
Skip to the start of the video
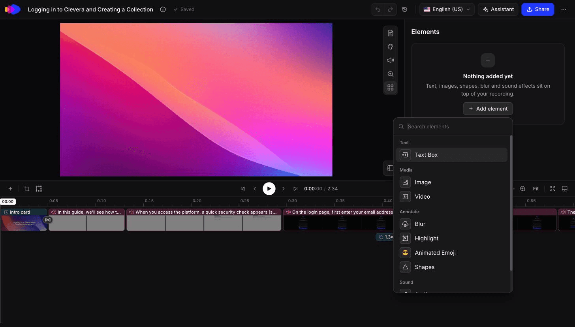pyautogui.click(x=243, y=189)
